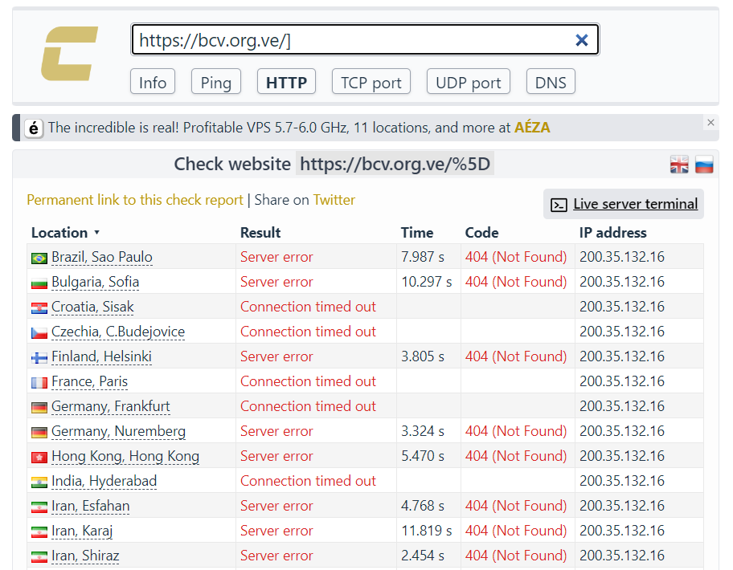Click the 2.454 s time value
This screenshot has width=733, height=570.
point(423,556)
